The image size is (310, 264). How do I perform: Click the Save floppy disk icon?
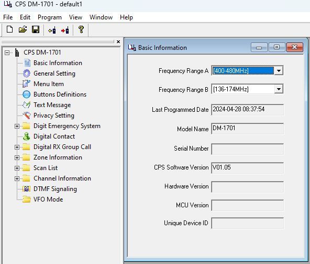tap(36, 30)
